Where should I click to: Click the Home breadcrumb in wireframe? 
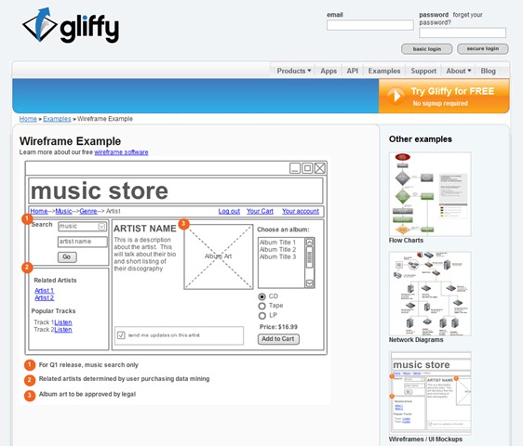click(39, 211)
